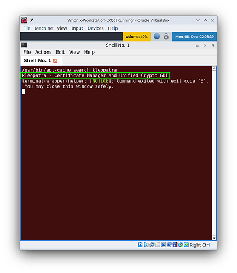Open the terminal View menu
Viewport: 237px width, 273px height.
click(x=74, y=52)
